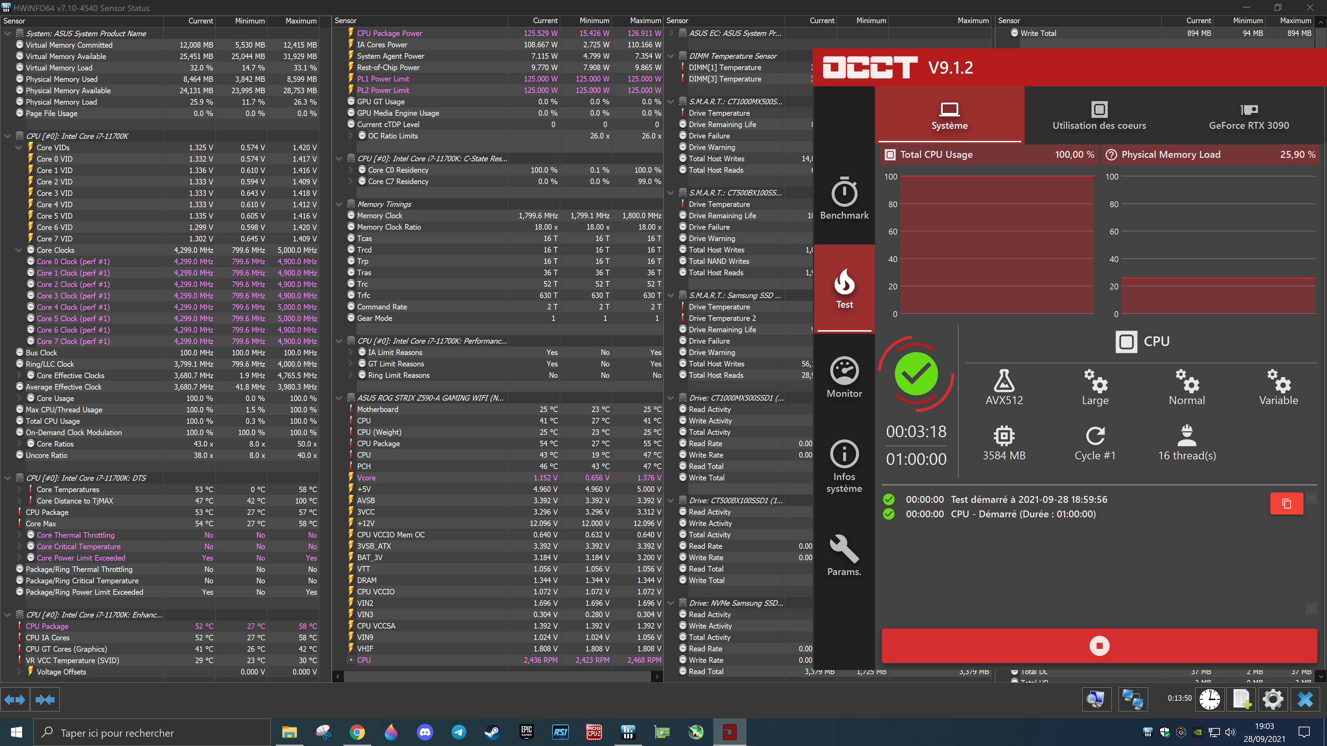The height and width of the screenshot is (746, 1327).
Task: Switch to GeForce RTX 3090 tab
Action: (1249, 116)
